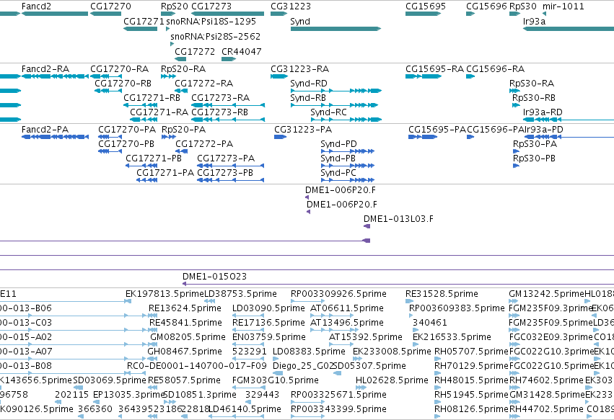This screenshot has height=420, width=614.
Task: Click the CG31223-PA protein label
Action: pos(303,130)
